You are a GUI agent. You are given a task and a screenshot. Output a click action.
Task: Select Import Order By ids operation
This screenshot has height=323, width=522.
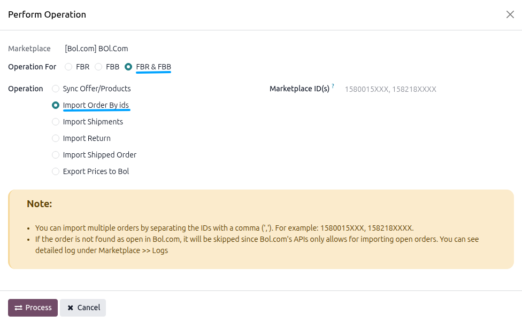coord(56,105)
